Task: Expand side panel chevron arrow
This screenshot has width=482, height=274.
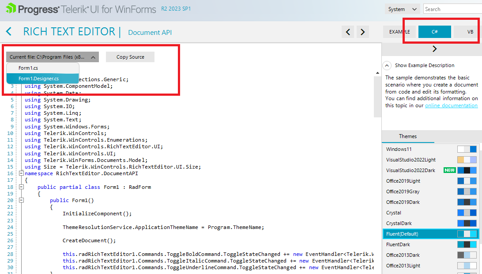Action: click(x=434, y=49)
